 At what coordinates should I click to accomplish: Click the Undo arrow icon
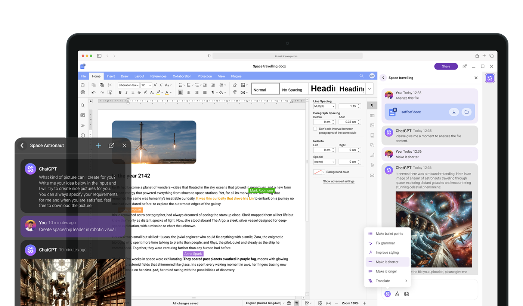[93, 92]
